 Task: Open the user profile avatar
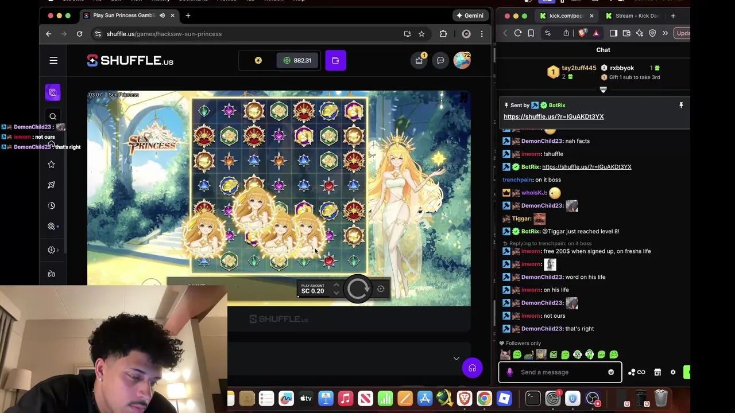(462, 60)
